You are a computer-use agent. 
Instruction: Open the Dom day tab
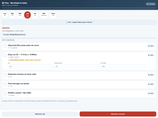point(53,15)
